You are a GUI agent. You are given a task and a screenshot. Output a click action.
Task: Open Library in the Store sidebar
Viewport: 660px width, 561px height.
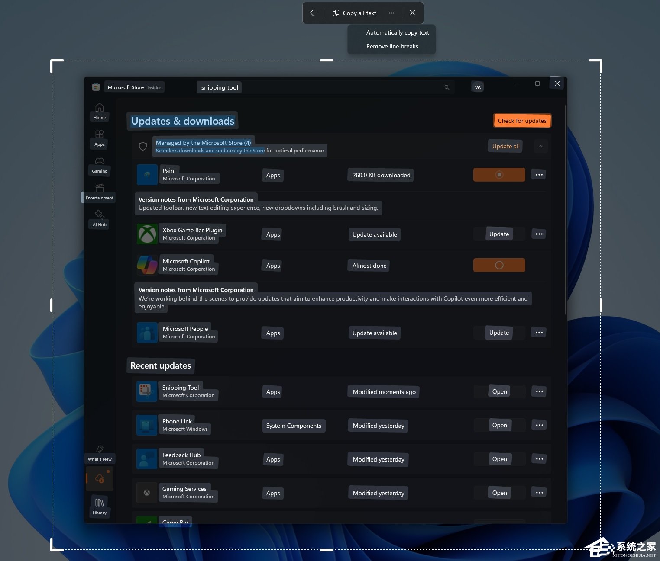[x=100, y=507]
